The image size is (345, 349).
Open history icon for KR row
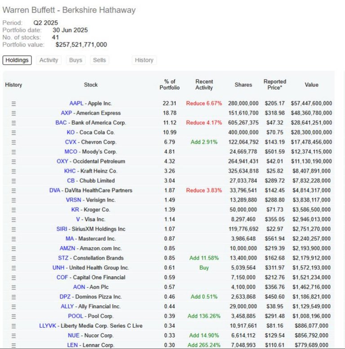point(13,210)
